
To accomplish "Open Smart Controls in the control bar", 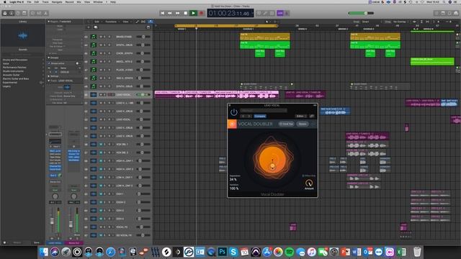I will (x=33, y=13).
